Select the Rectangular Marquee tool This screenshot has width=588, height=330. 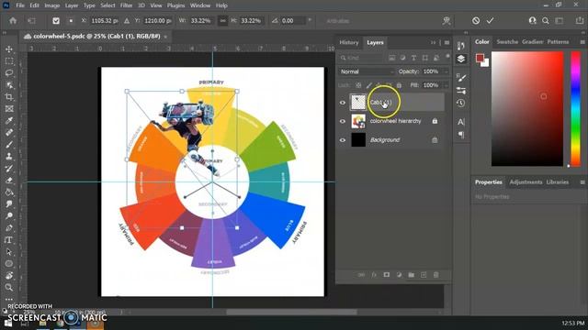[x=9, y=61]
